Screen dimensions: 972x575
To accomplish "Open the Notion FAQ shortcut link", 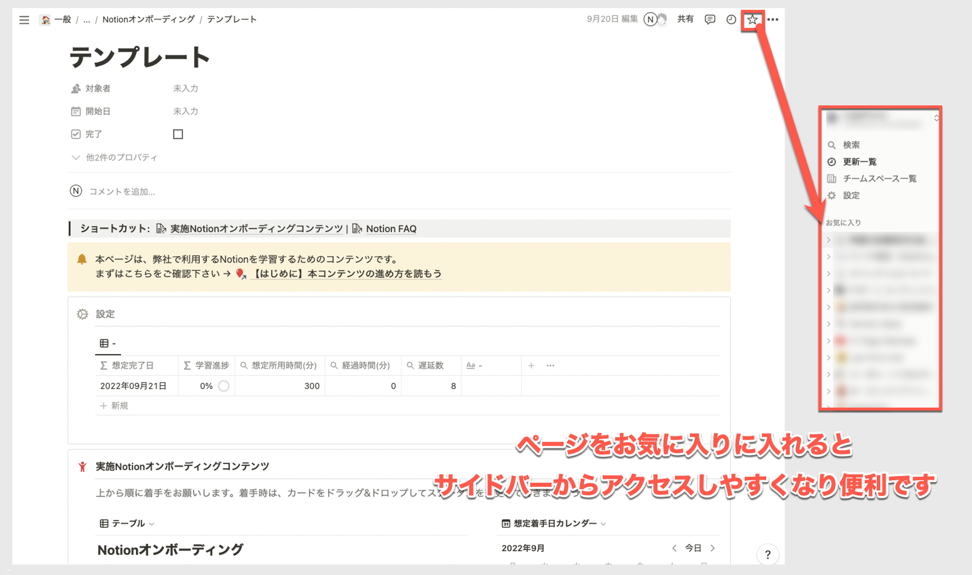I will 384,228.
